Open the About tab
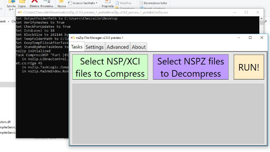This screenshot has height=152, width=270. click(139, 47)
